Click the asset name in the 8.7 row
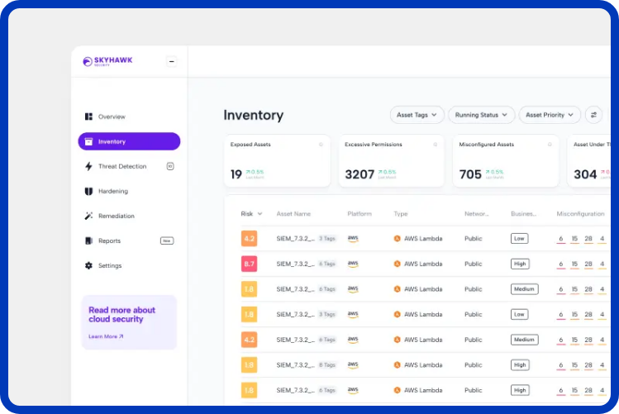This screenshot has width=619, height=414. 295,264
